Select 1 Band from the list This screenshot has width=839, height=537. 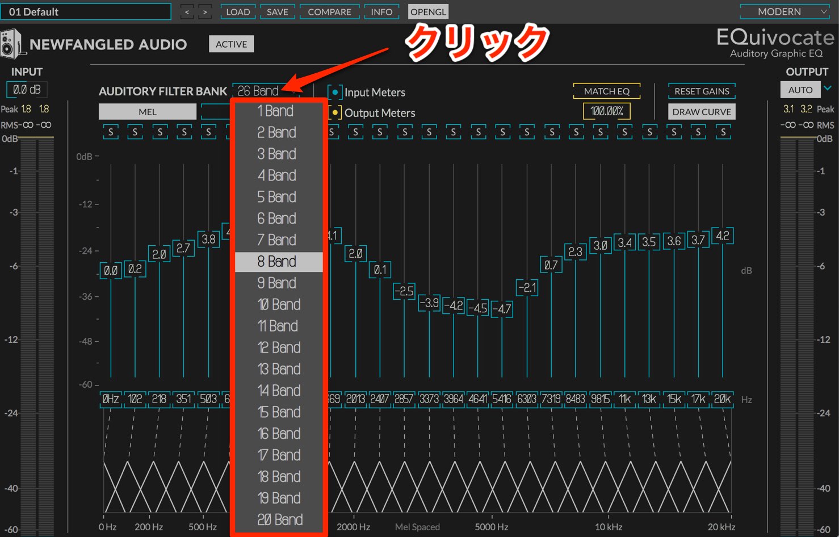[x=279, y=111]
